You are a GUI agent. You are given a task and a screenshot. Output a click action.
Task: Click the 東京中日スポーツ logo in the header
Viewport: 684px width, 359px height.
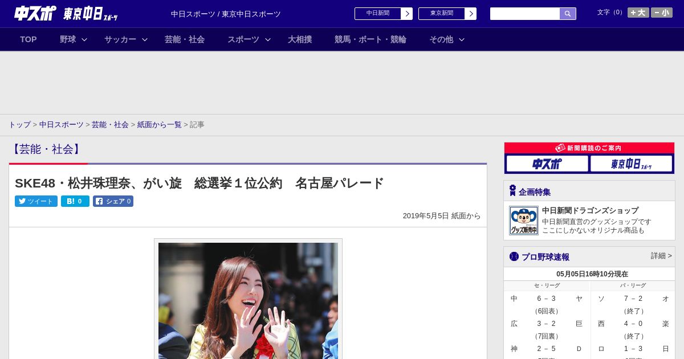(90, 14)
